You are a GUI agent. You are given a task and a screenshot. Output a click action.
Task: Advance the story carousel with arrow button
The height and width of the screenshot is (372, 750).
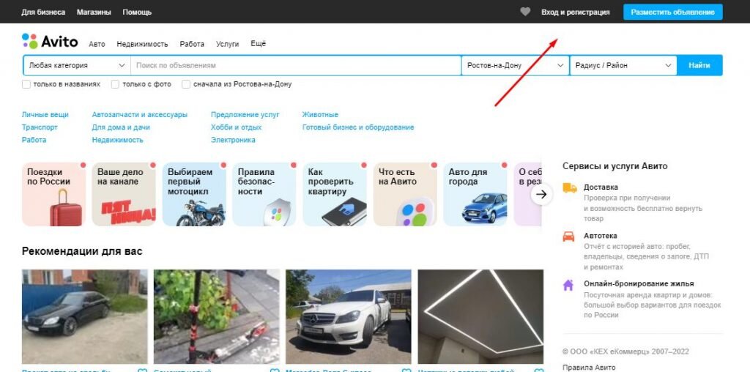pos(541,194)
